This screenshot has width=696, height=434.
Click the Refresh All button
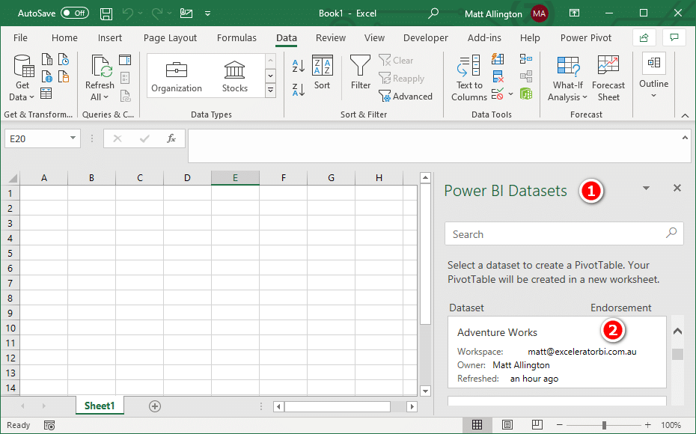(x=100, y=78)
